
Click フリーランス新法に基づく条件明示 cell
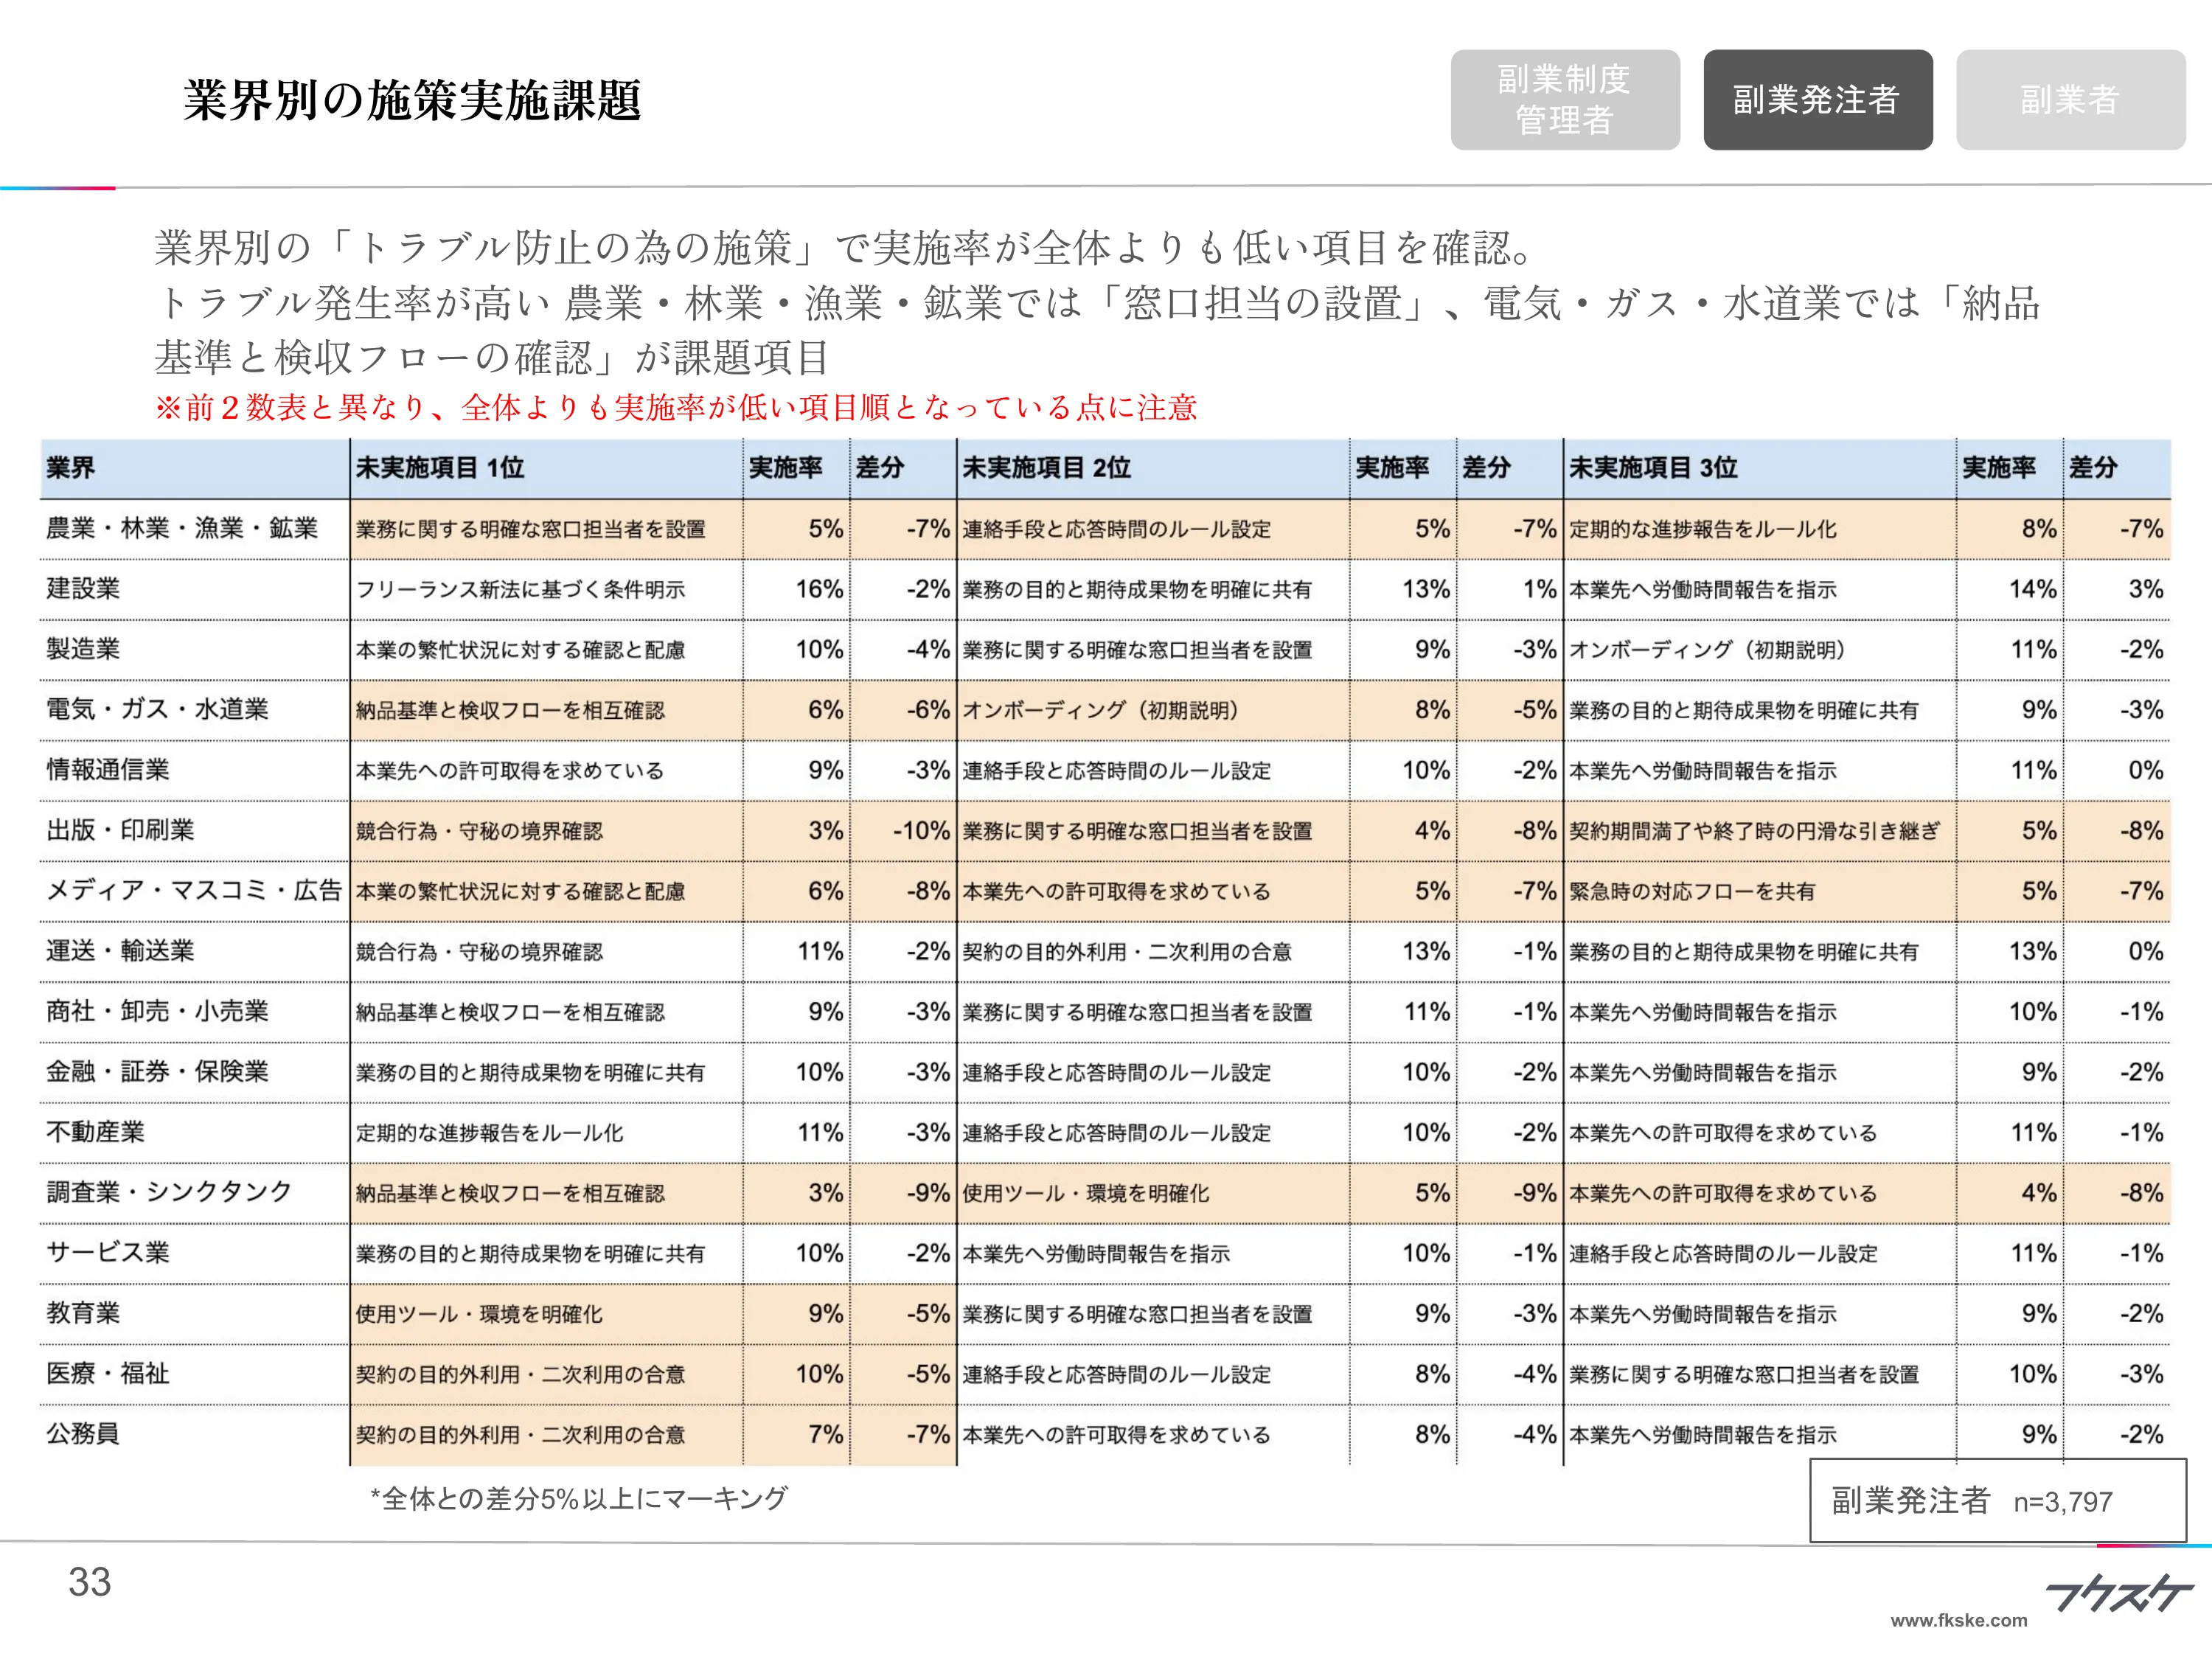pos(521,590)
